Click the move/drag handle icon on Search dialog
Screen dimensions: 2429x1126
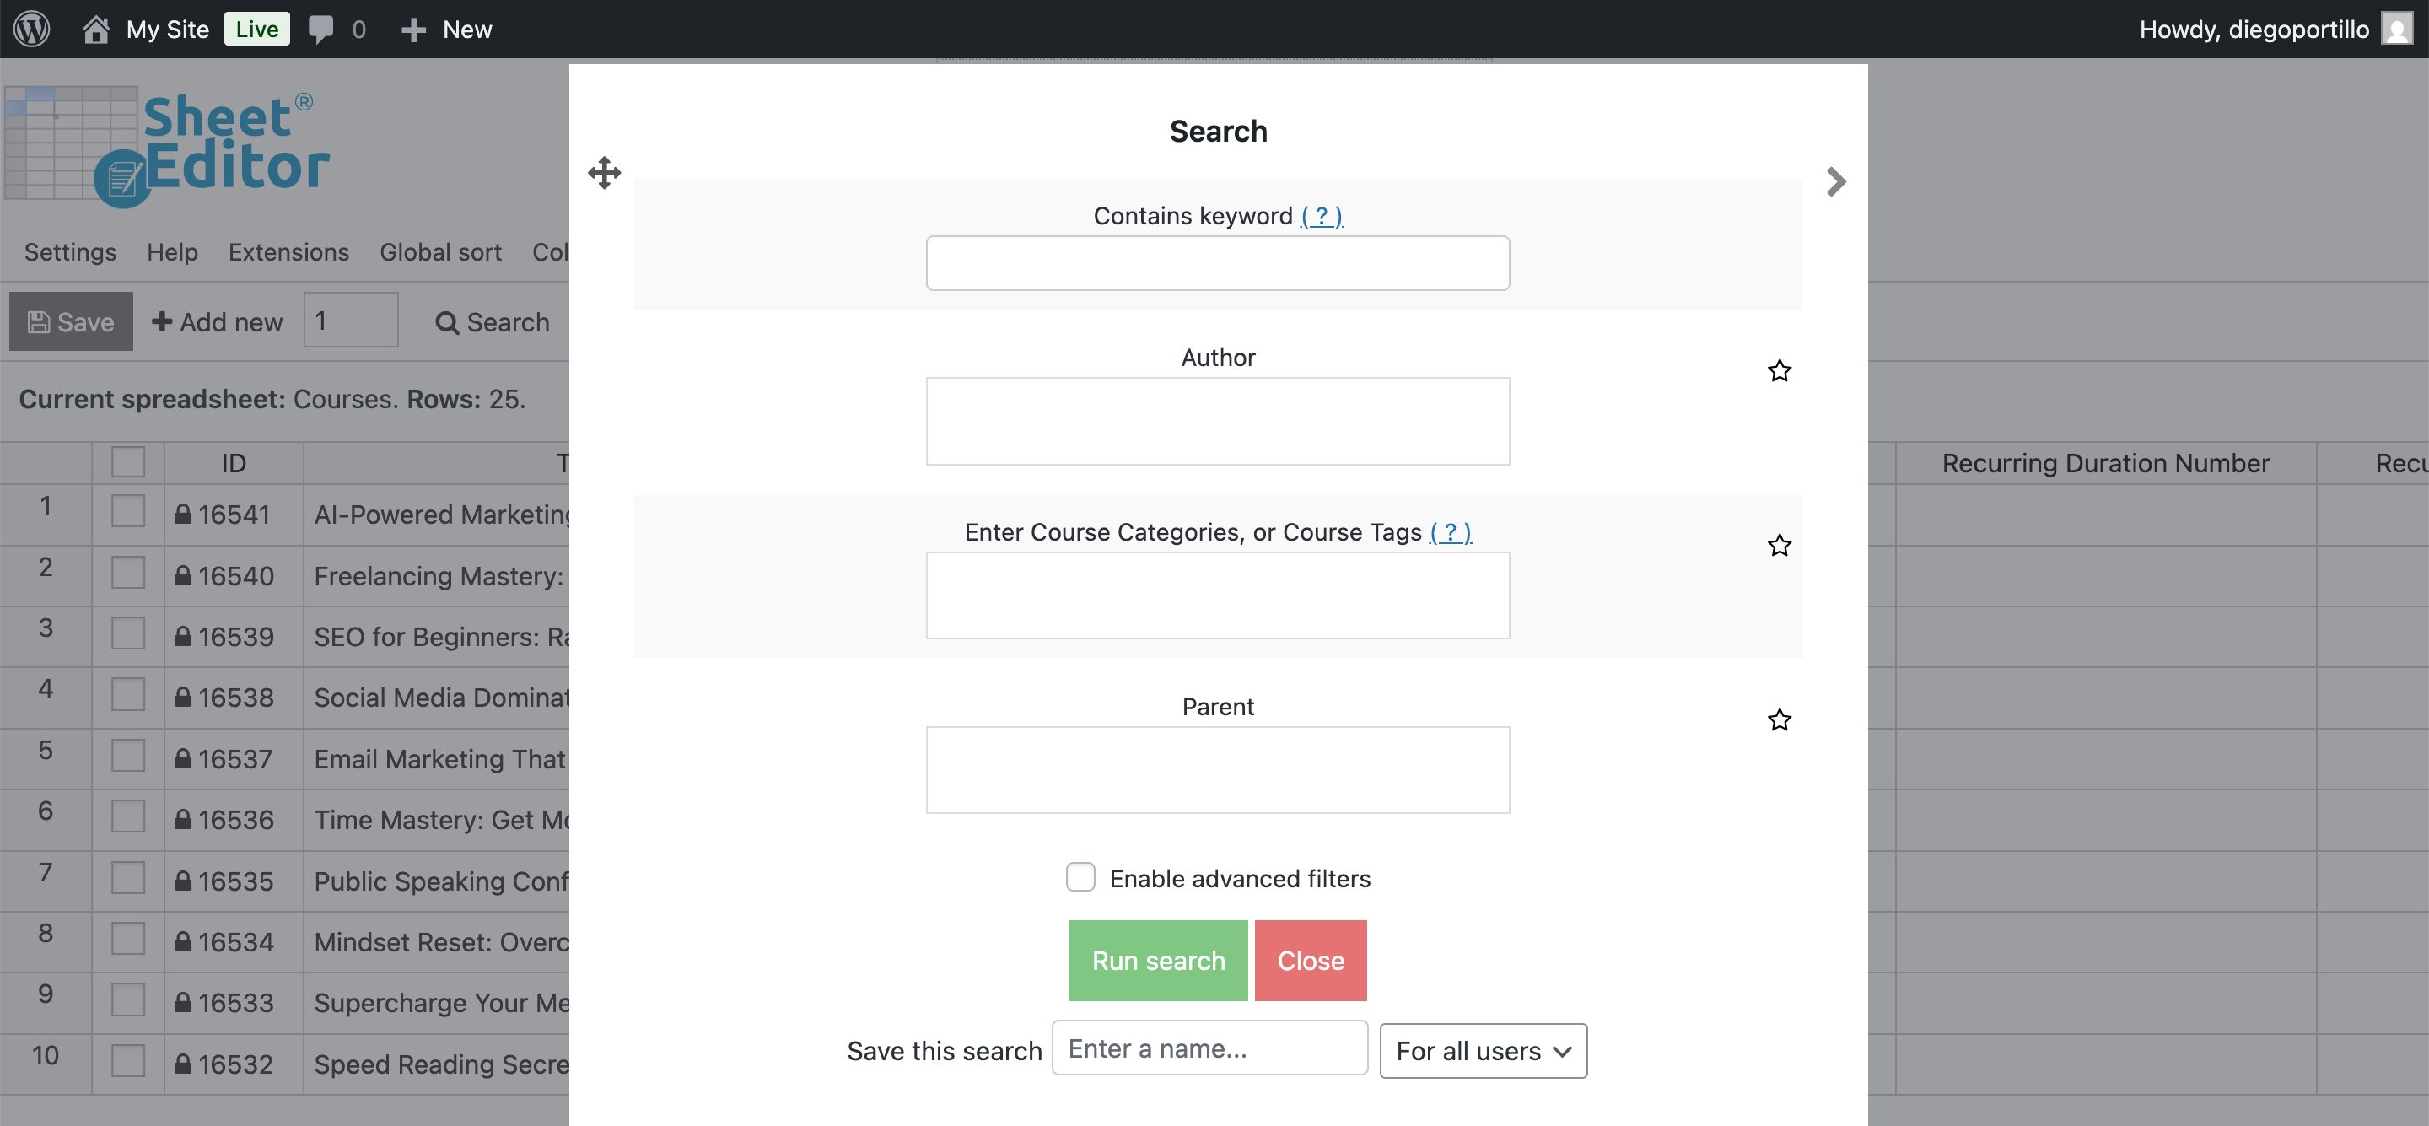pos(604,174)
